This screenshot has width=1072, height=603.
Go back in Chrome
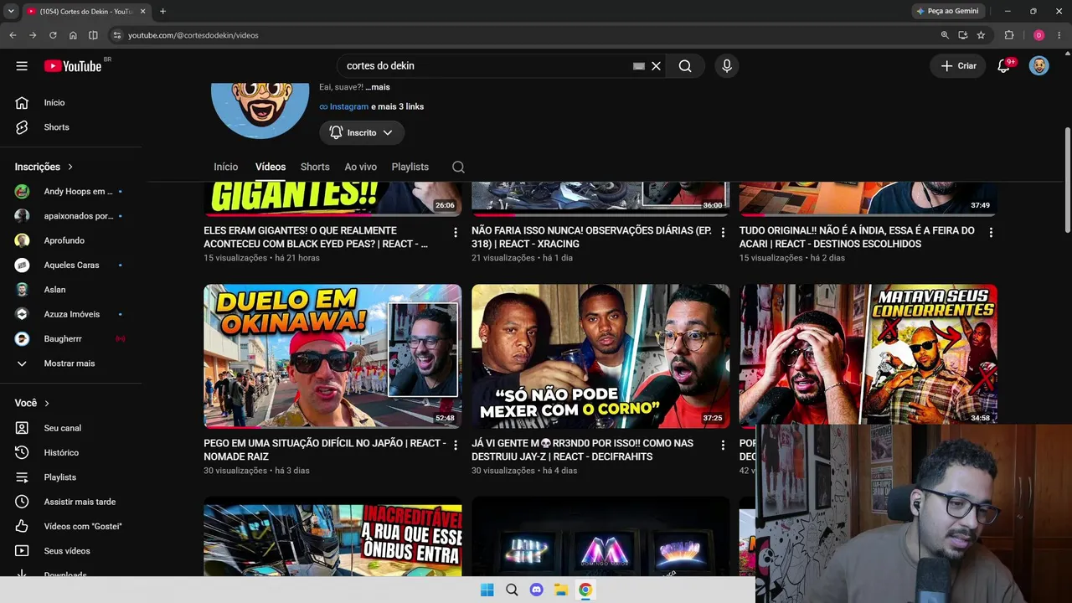point(13,35)
